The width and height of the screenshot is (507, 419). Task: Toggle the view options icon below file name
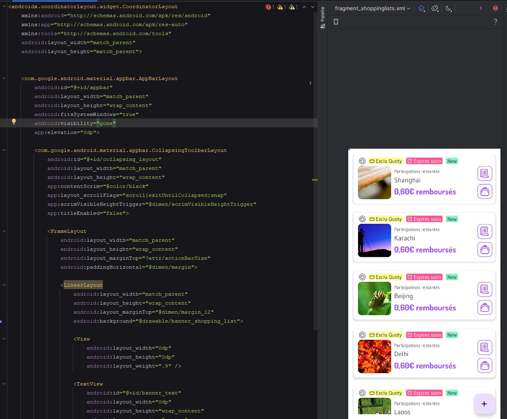[x=336, y=22]
